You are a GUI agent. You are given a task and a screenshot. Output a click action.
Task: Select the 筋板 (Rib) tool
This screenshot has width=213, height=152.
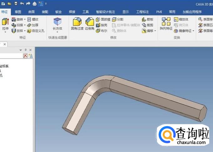[x=148, y=19]
